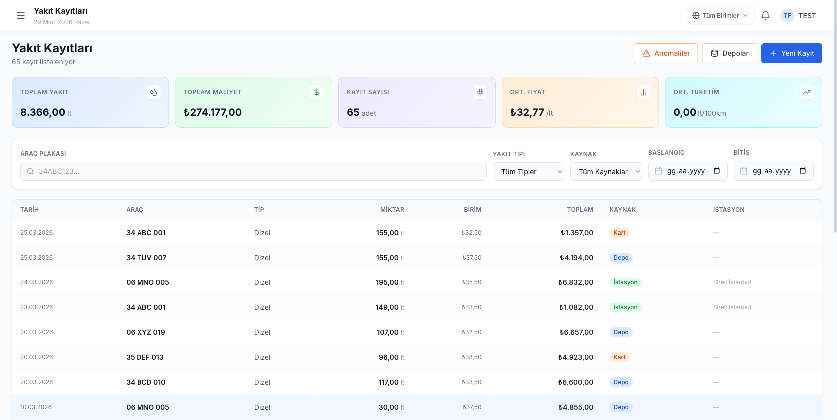Open the notifications bell
Viewport: 837px width, 420px height.
point(765,16)
